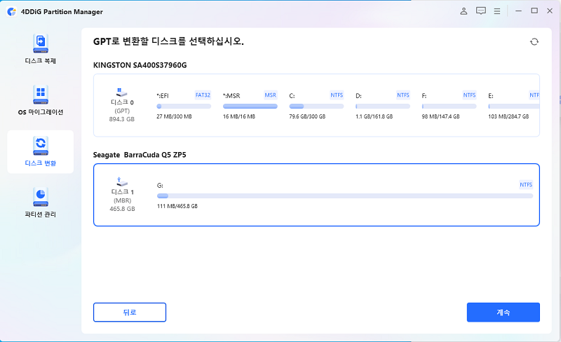Click the 98 MB/147.4 GB size text
Screen dimensions: 561x342
tap(441, 116)
